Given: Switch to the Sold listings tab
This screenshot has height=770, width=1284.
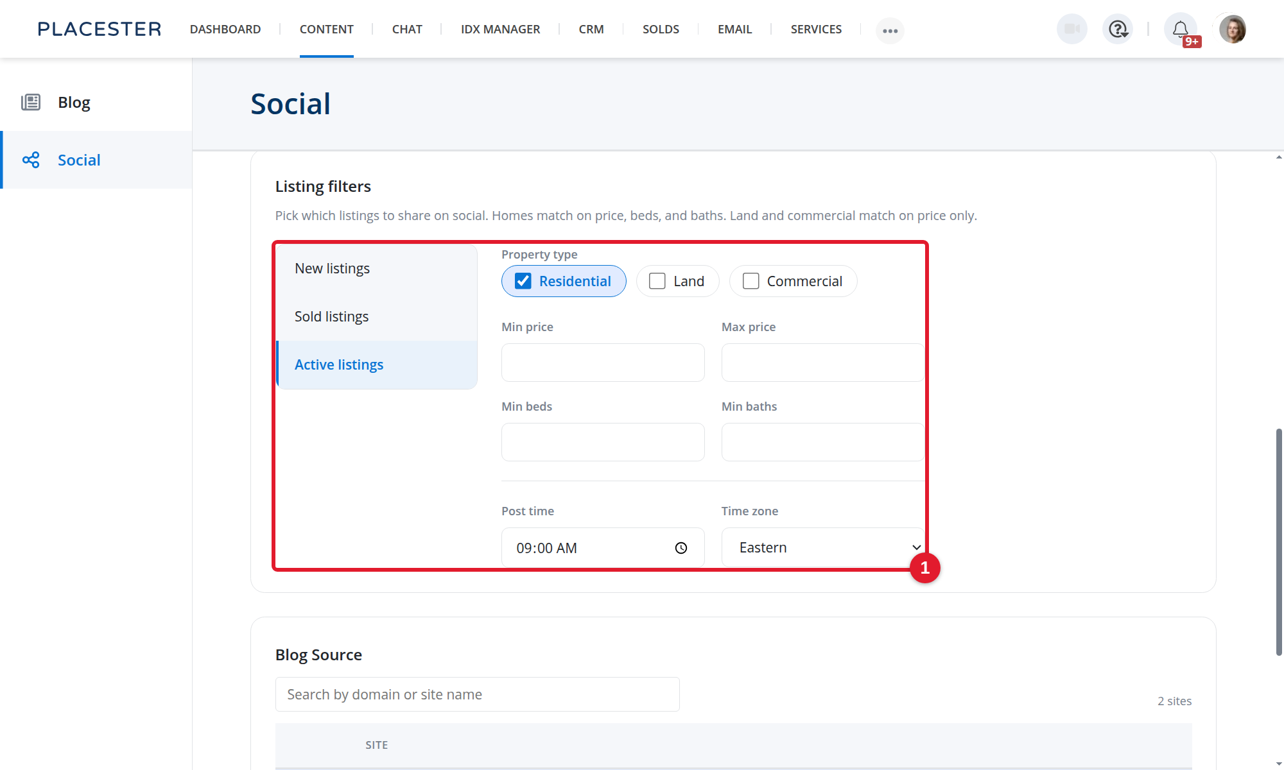Looking at the screenshot, I should point(377,316).
